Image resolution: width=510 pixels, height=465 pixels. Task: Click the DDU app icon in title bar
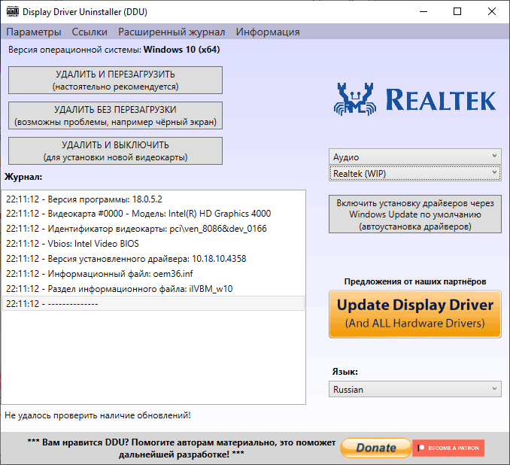coord(12,11)
